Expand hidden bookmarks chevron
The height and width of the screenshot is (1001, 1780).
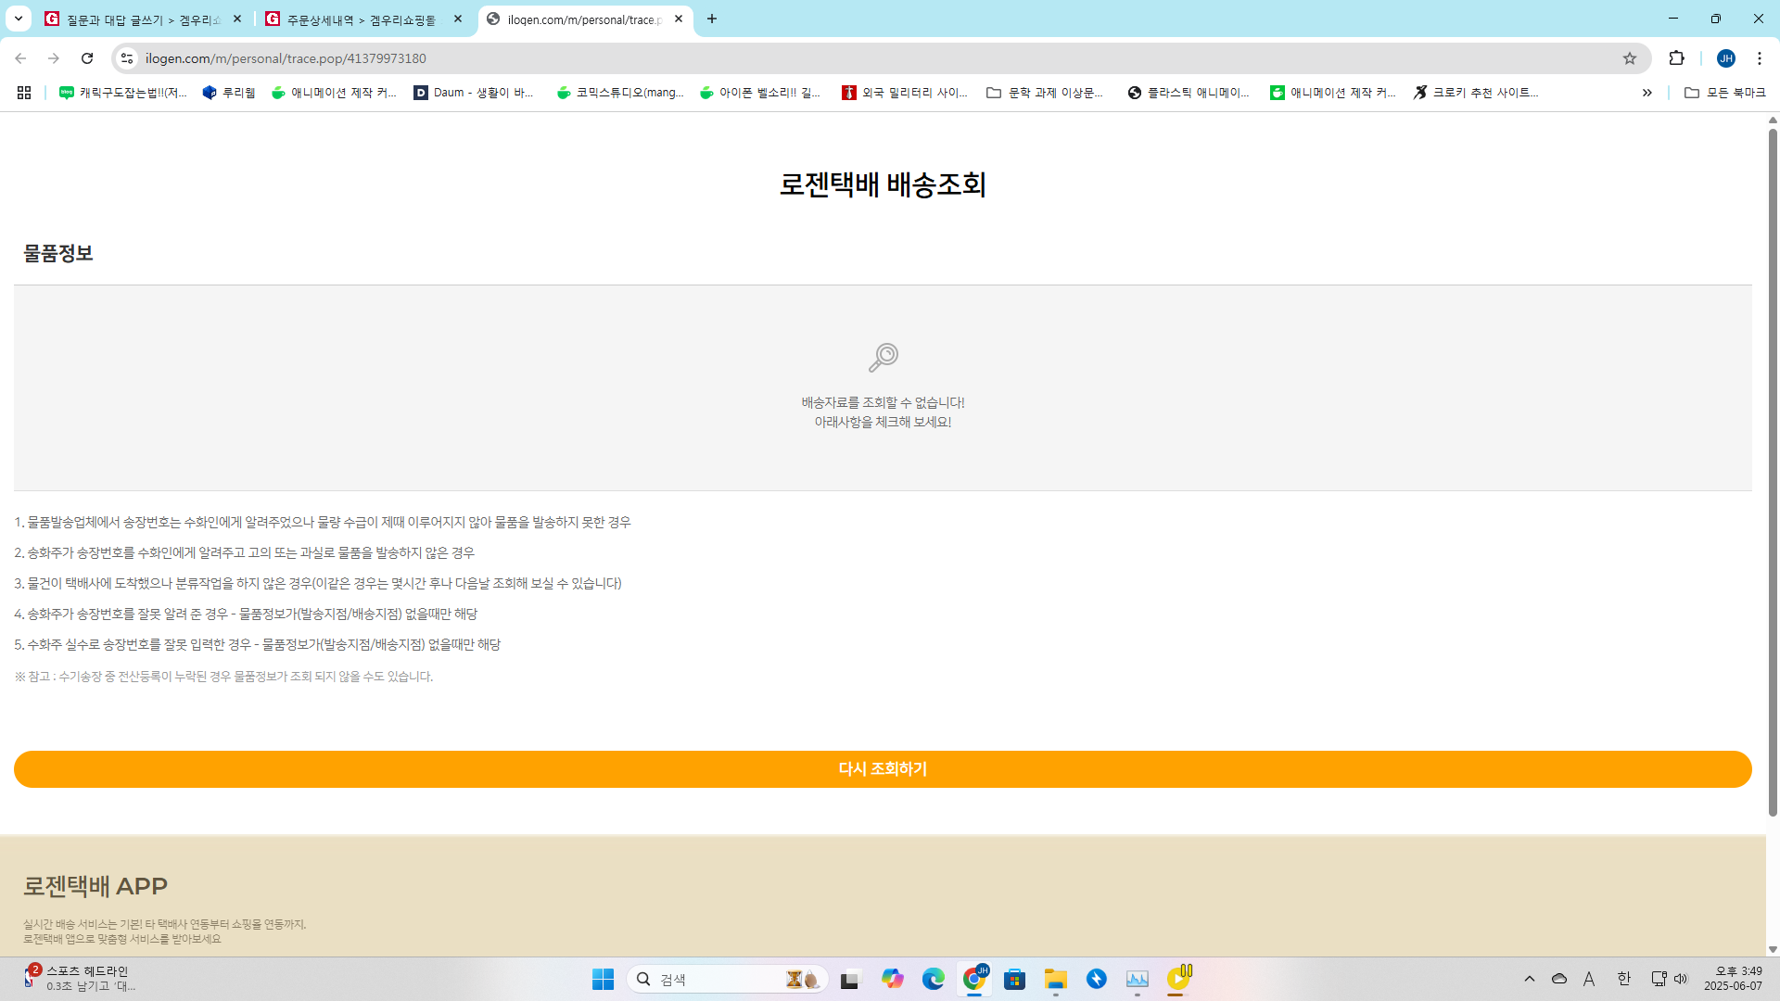(1647, 93)
